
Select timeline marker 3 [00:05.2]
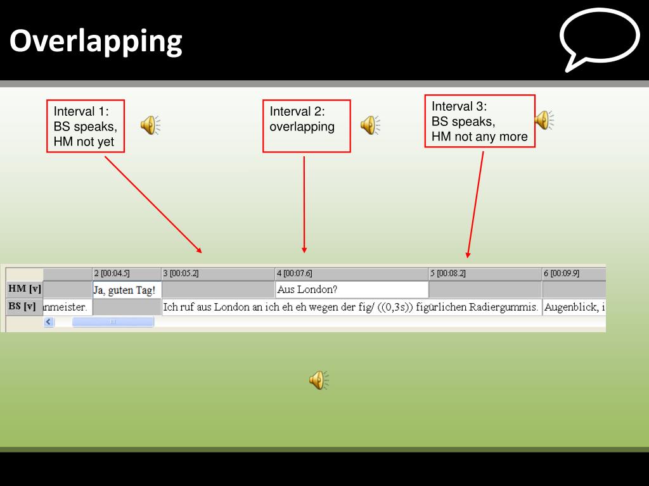(218, 273)
